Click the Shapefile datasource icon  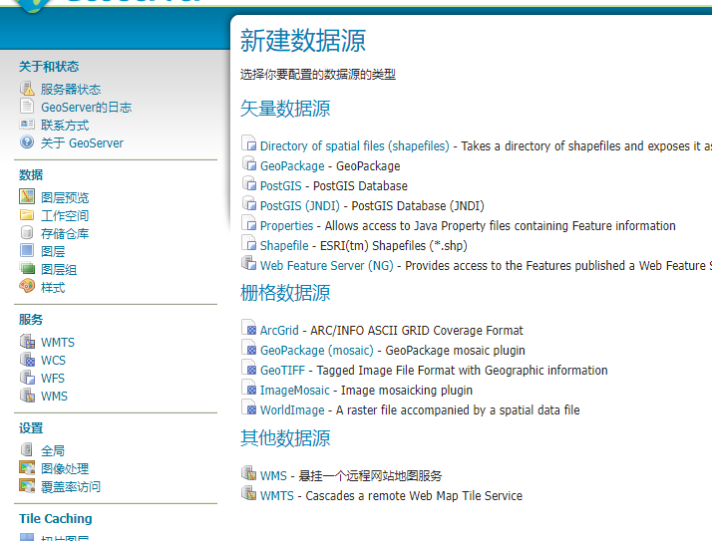[x=249, y=243]
